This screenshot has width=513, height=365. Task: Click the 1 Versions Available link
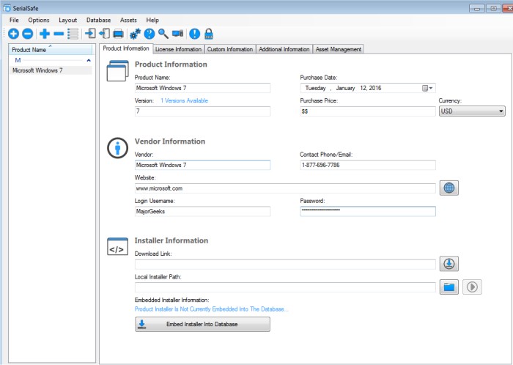click(x=184, y=100)
